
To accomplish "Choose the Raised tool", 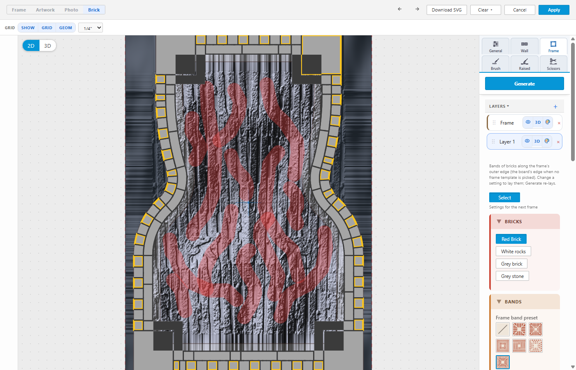I will pos(525,64).
